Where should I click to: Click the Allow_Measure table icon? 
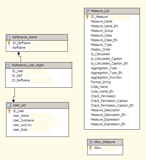coord(90,142)
